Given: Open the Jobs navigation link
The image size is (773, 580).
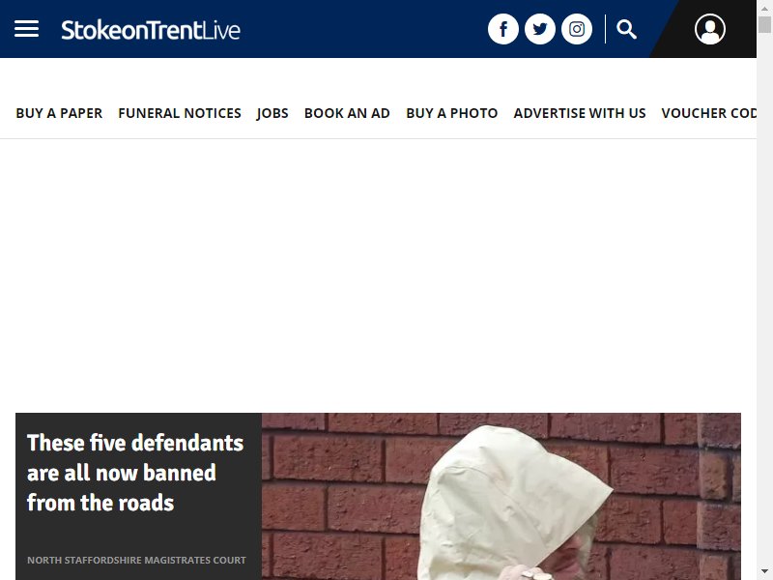Looking at the screenshot, I should pos(272,113).
